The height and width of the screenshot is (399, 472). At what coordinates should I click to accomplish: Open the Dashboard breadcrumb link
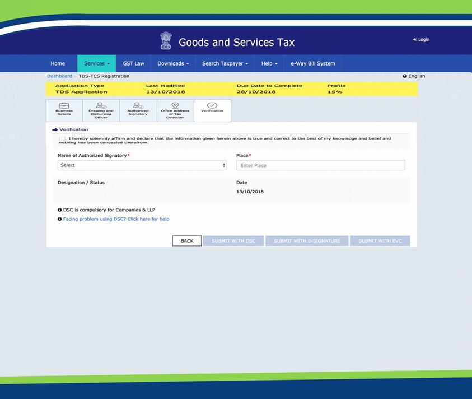[x=59, y=76]
